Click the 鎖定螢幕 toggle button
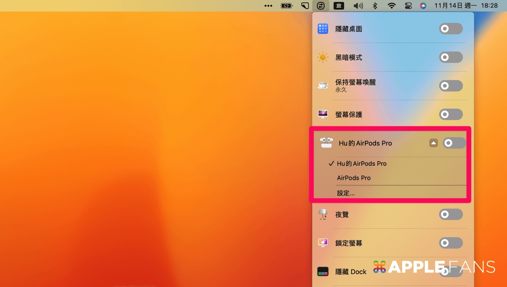 (x=451, y=243)
